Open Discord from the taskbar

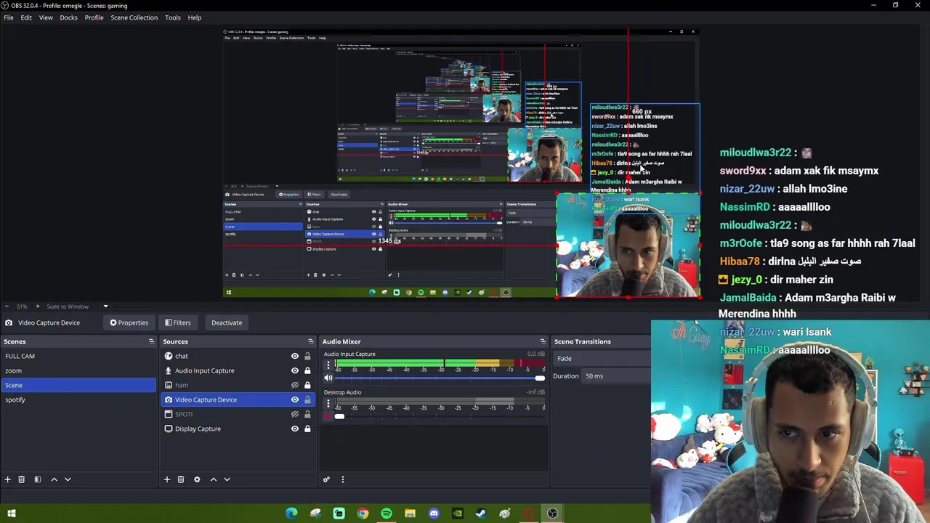pyautogui.click(x=434, y=514)
